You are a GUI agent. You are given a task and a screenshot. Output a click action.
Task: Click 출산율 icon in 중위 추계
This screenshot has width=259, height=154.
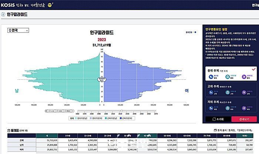click(212, 76)
